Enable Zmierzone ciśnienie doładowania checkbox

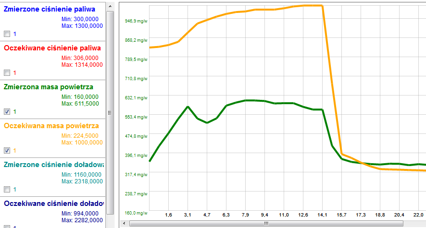tap(7, 189)
